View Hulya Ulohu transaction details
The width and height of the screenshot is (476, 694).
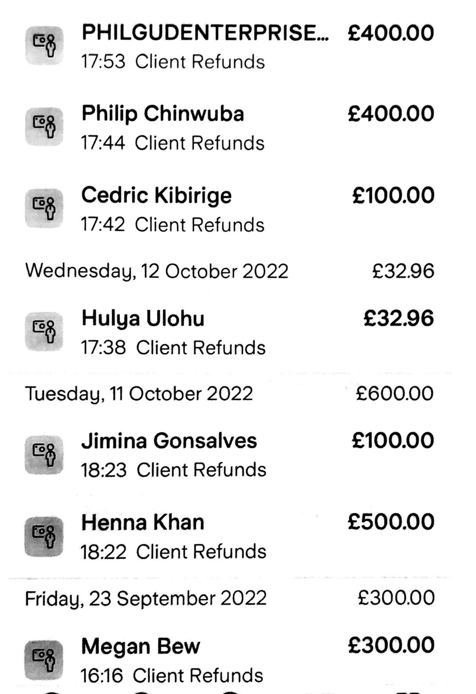click(143, 318)
